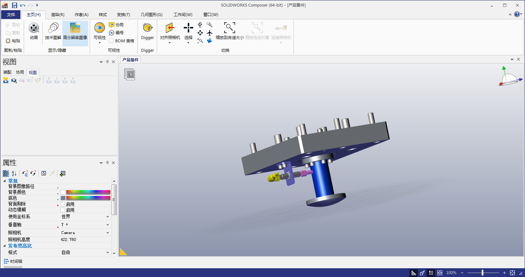
Task: Click the 高分辨率图像 high resolution image icon
Action: [75, 28]
